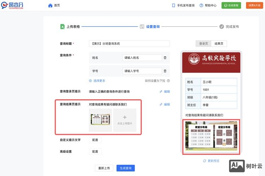The image size is (265, 176).
Task: Click 请输入正确的查询条件进行查询 prompt text
Action: [109, 92]
